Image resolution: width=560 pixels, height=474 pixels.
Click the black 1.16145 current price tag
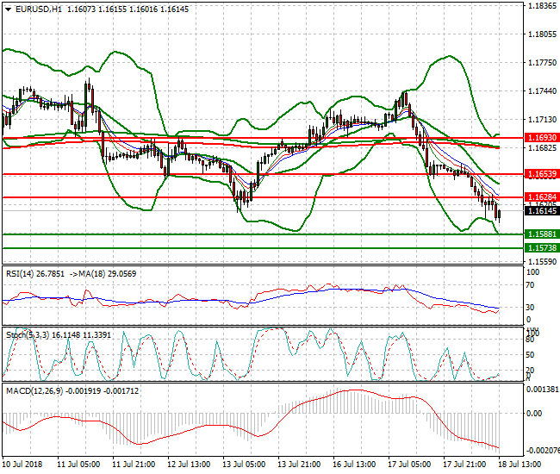click(x=542, y=210)
